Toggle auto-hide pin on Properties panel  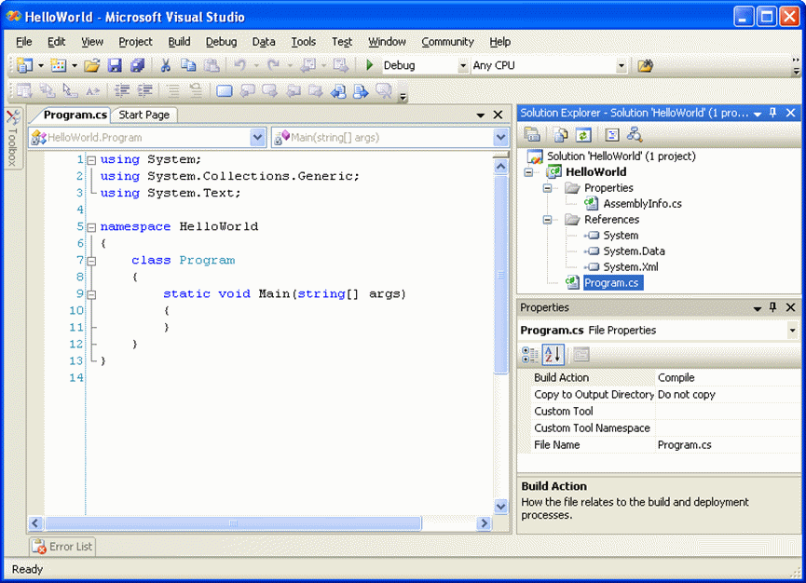tap(773, 307)
